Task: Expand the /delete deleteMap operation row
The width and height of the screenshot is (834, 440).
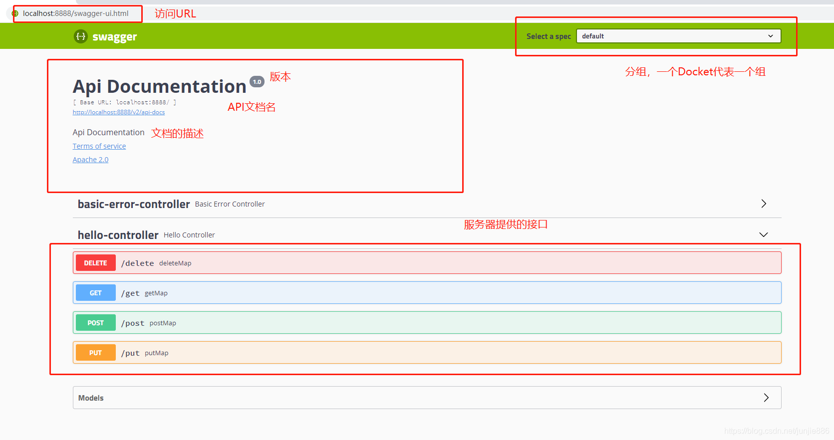Action: pos(427,263)
